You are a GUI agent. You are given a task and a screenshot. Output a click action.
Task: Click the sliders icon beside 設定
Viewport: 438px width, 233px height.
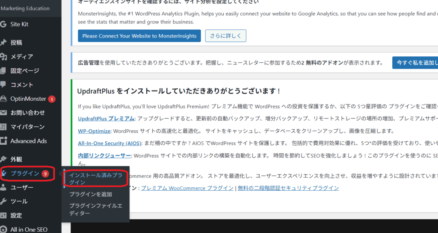click(3, 216)
